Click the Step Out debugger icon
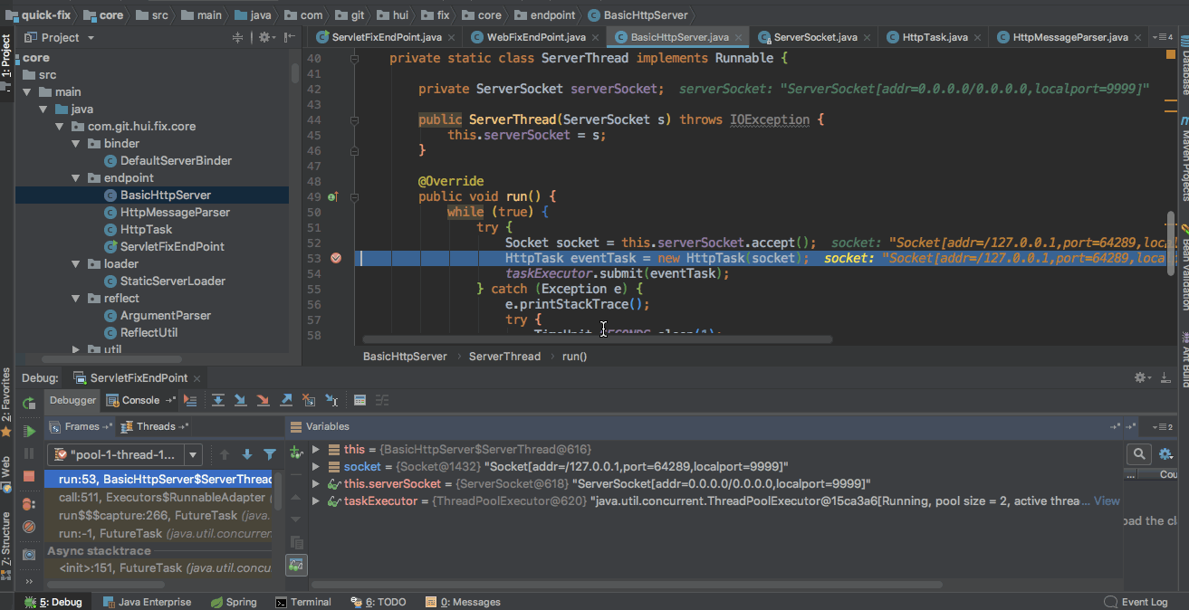Screen dimensions: 1189x610 point(286,400)
